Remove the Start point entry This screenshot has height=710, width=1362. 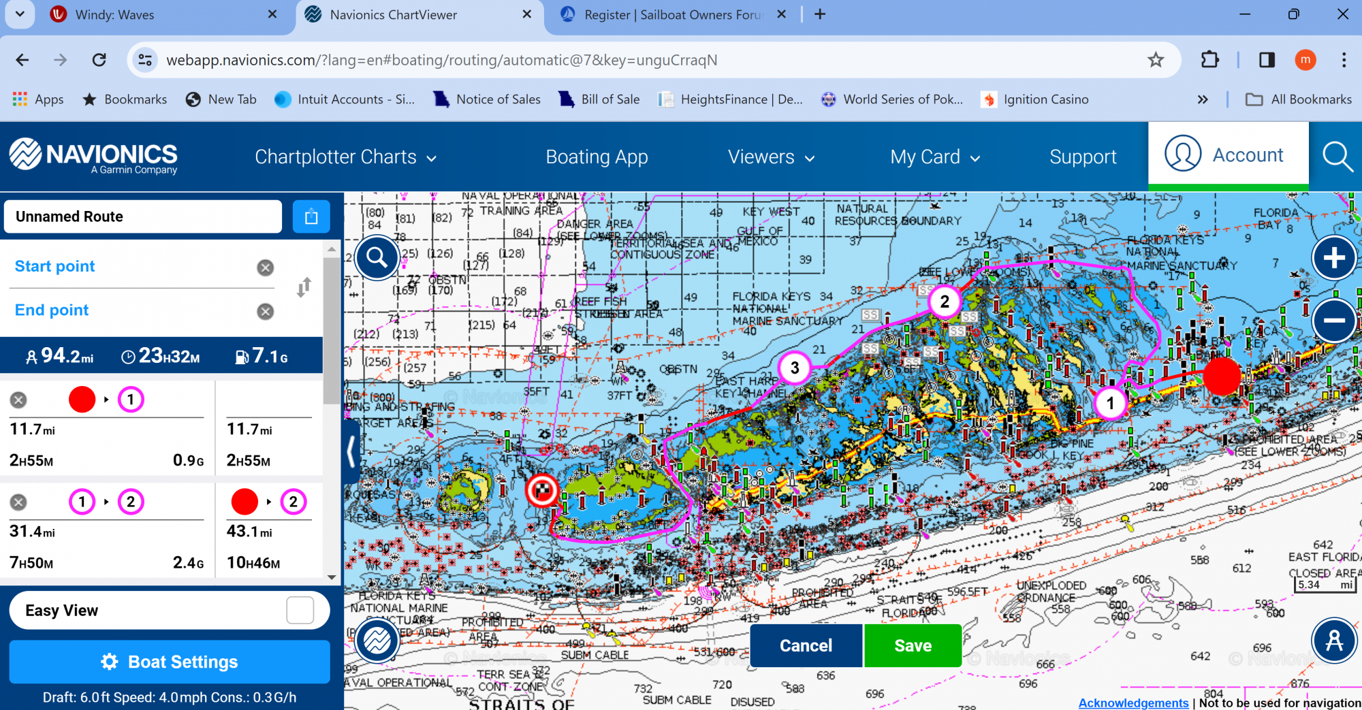(x=266, y=268)
